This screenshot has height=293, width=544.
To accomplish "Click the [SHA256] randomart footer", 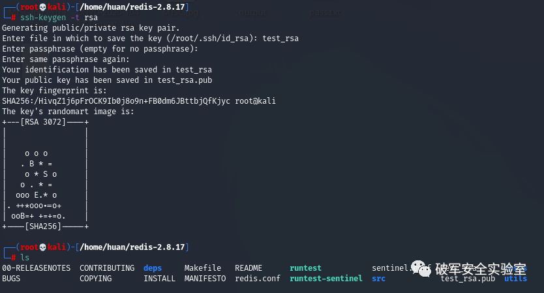I will (x=43, y=226).
